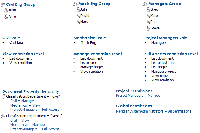This screenshot has width=200, height=133.
Task: Select Civil = Manage under Civil department
Action: tap(22, 101)
